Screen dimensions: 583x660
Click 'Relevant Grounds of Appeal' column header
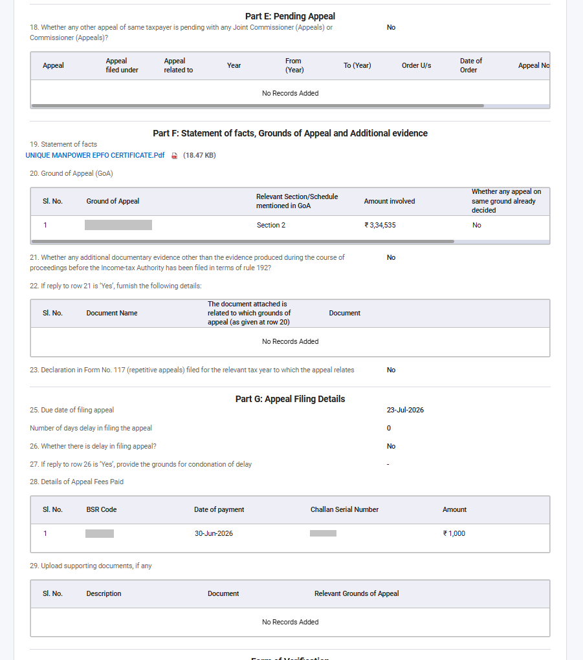tap(357, 593)
